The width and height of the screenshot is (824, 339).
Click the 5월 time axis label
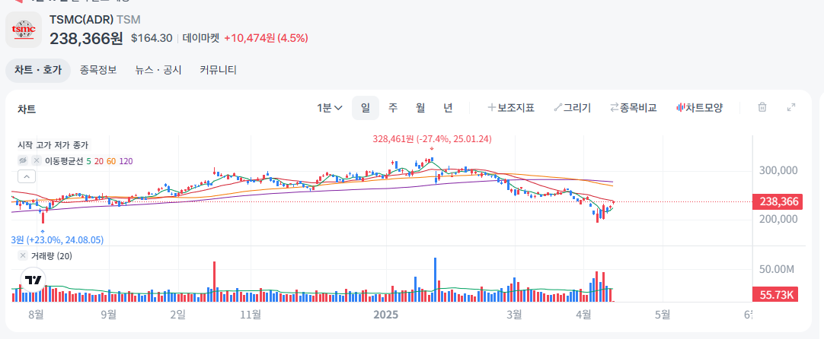coord(663,315)
